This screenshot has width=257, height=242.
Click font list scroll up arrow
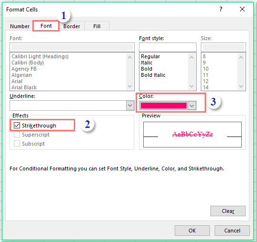[x=129, y=57]
